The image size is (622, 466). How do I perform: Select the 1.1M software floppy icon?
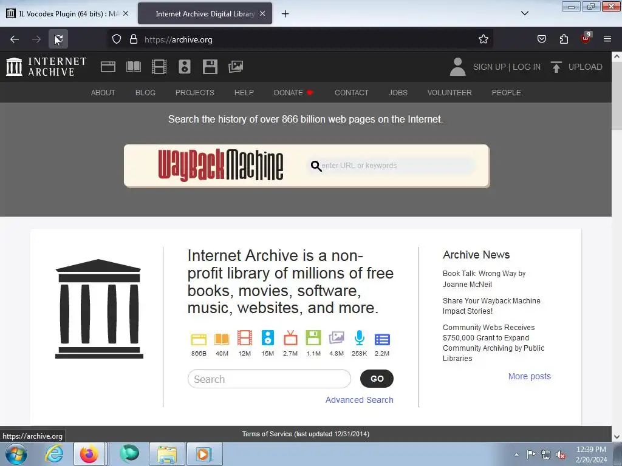pos(313,338)
